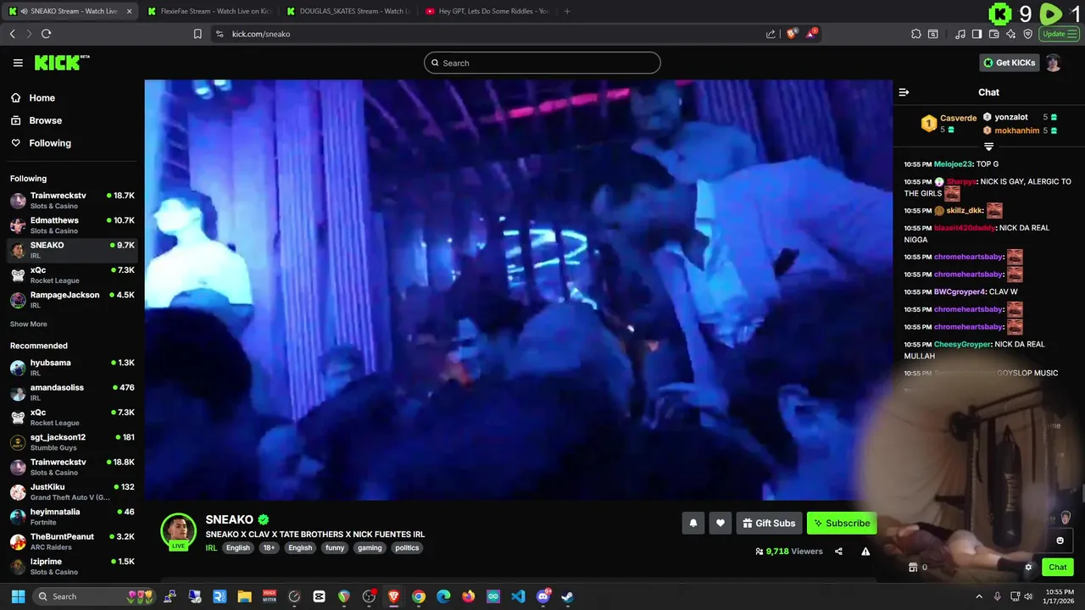Image resolution: width=1085 pixels, height=610 pixels.
Task: Click the green Chat send button
Action: [1058, 568]
